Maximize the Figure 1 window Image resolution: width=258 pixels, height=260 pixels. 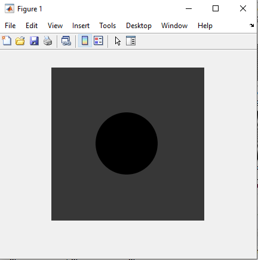click(216, 8)
